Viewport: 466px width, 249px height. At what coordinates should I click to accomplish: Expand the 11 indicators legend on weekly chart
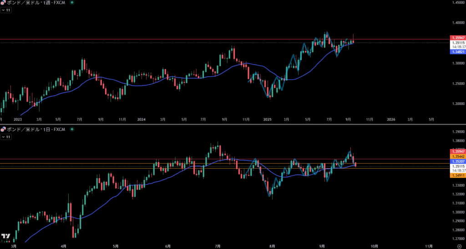pos(5,10)
